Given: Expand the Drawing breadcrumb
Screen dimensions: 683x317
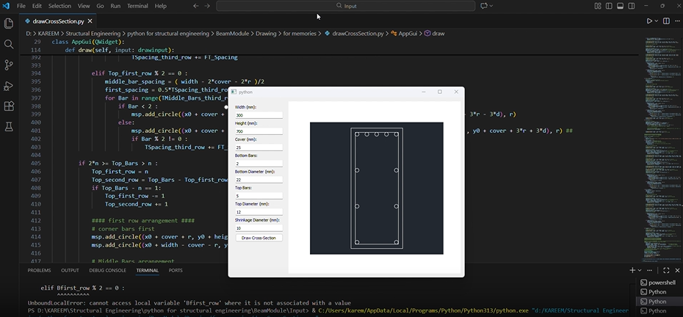Looking at the screenshot, I should coord(266,33).
